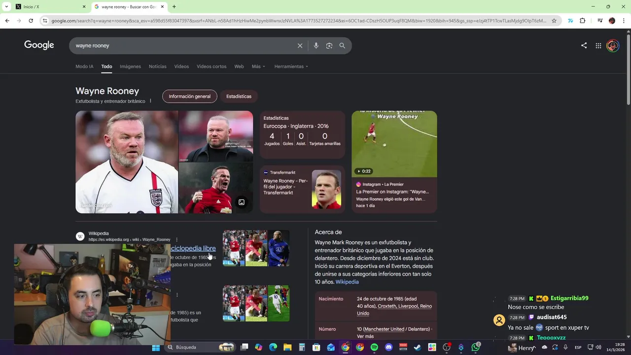Open Microsoft Store from the taskbar
This screenshot has width=631, height=355.
(316, 348)
